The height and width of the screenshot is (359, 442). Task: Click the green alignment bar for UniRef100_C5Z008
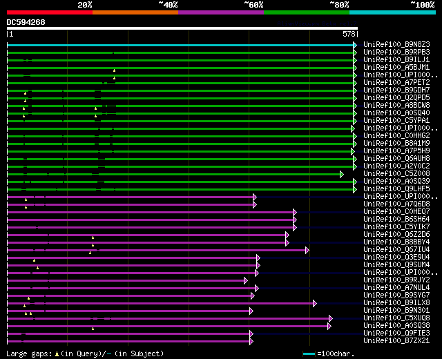pyautogui.click(x=173, y=174)
